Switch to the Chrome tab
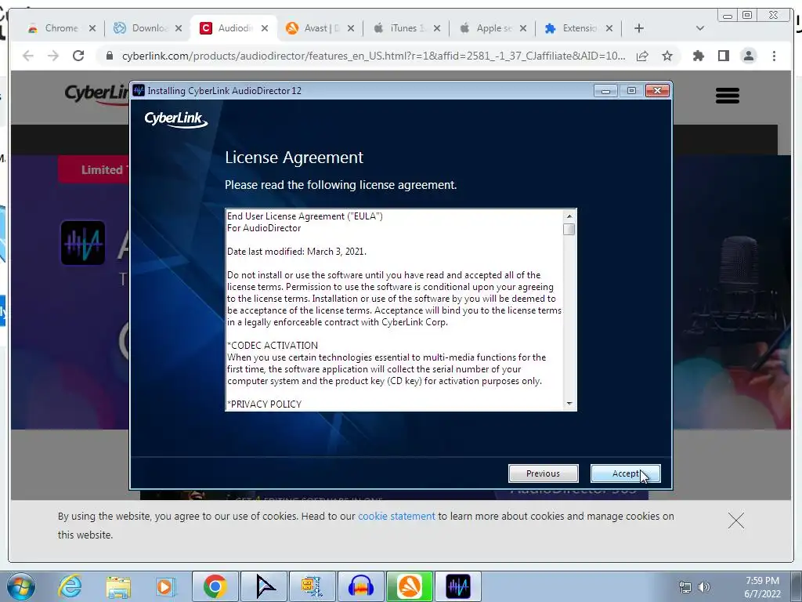The image size is (802, 602). tap(61, 28)
